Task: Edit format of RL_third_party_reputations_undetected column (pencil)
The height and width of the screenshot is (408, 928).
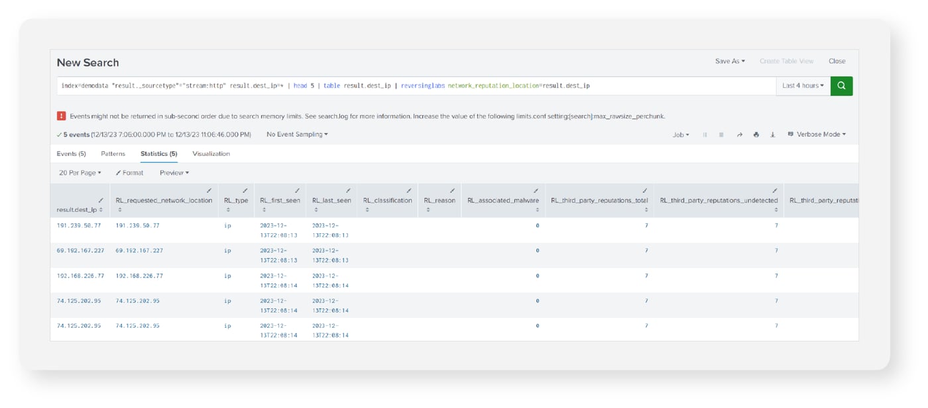Action: 774,191
